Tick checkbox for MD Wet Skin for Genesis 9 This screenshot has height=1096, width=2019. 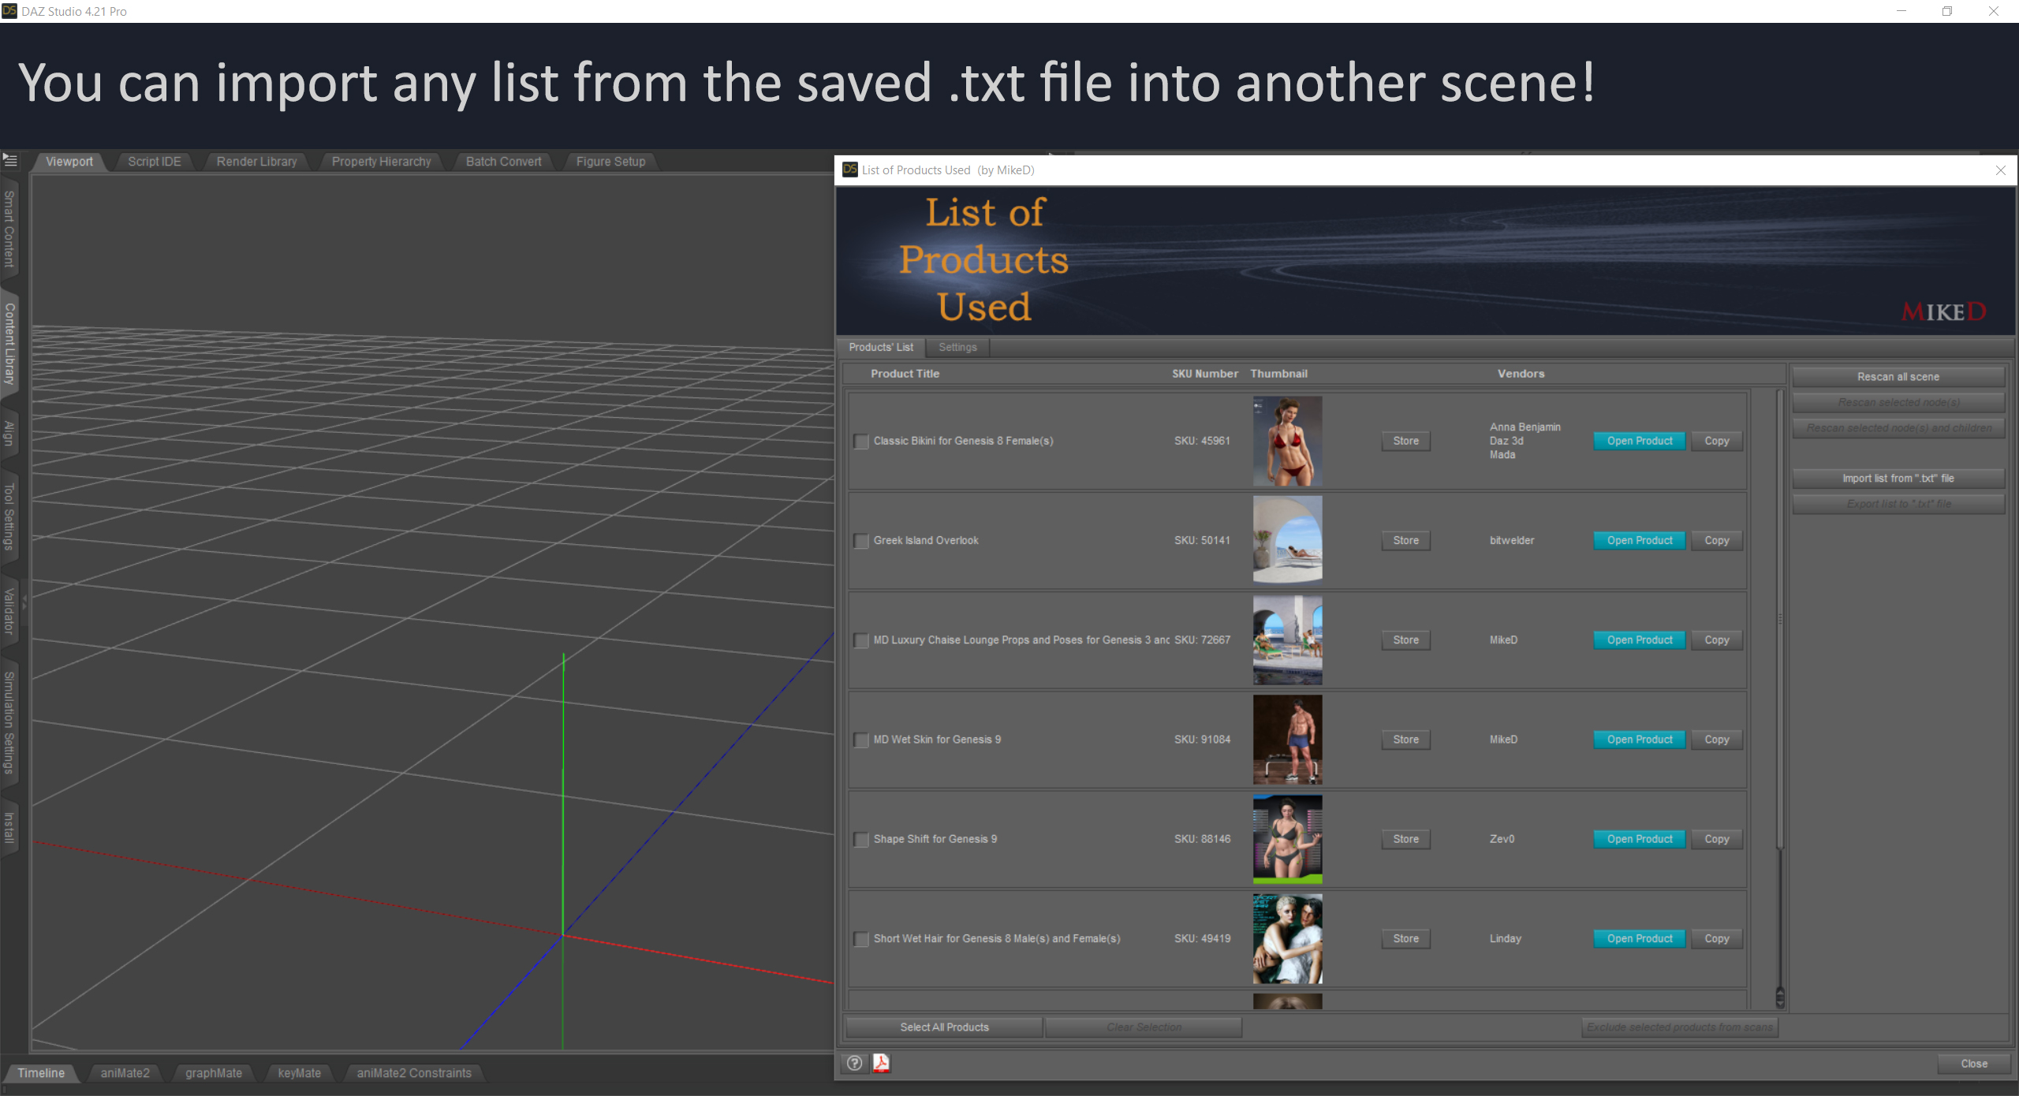point(861,740)
